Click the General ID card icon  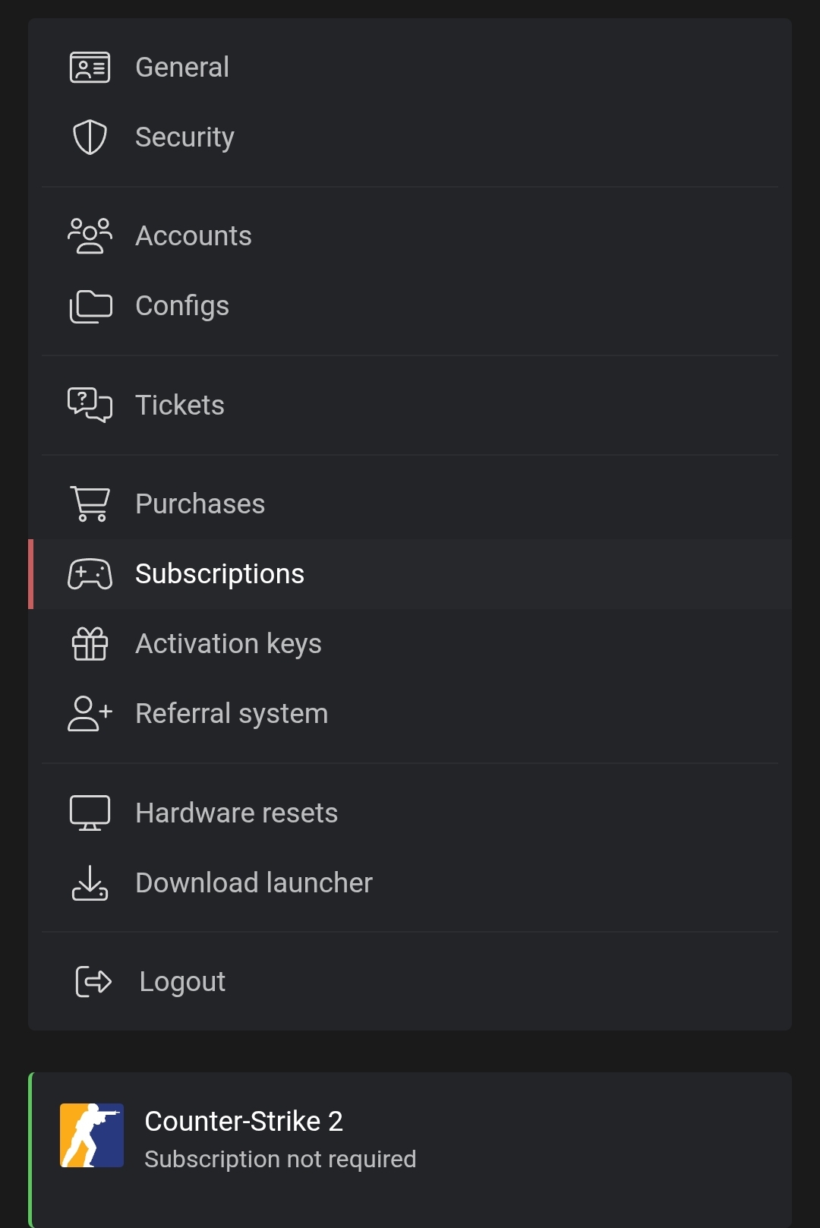pos(90,68)
